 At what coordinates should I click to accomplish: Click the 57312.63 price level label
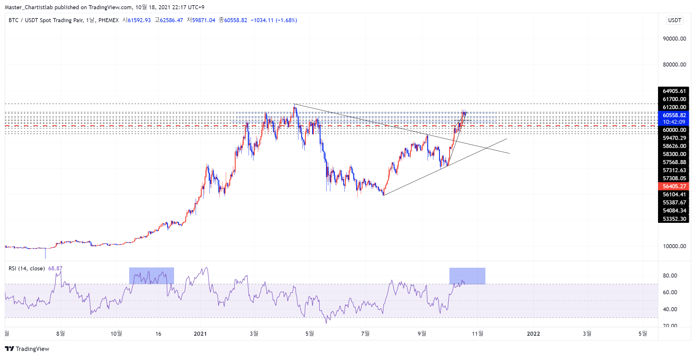coord(674,170)
